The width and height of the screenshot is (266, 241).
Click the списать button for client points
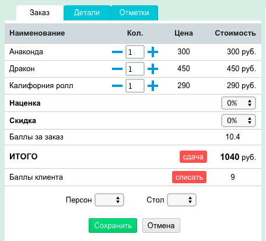pos(189,177)
